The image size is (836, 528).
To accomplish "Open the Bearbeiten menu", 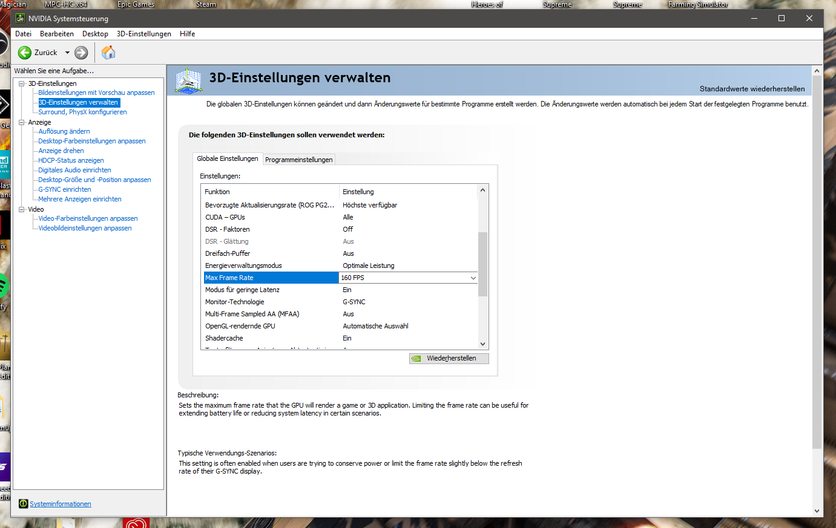I will (57, 34).
